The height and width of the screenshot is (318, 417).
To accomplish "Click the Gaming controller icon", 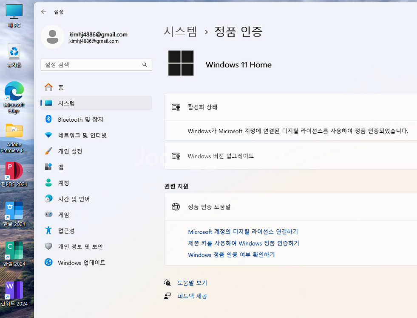I will pos(48,214).
